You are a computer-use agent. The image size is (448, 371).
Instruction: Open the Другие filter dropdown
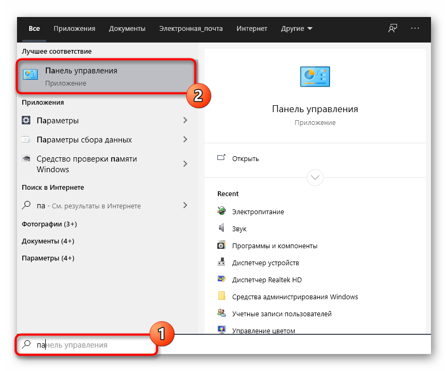(297, 28)
